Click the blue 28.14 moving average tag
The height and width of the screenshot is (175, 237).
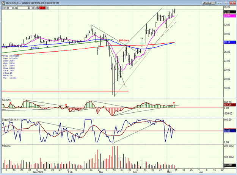pyautogui.click(x=229, y=42)
